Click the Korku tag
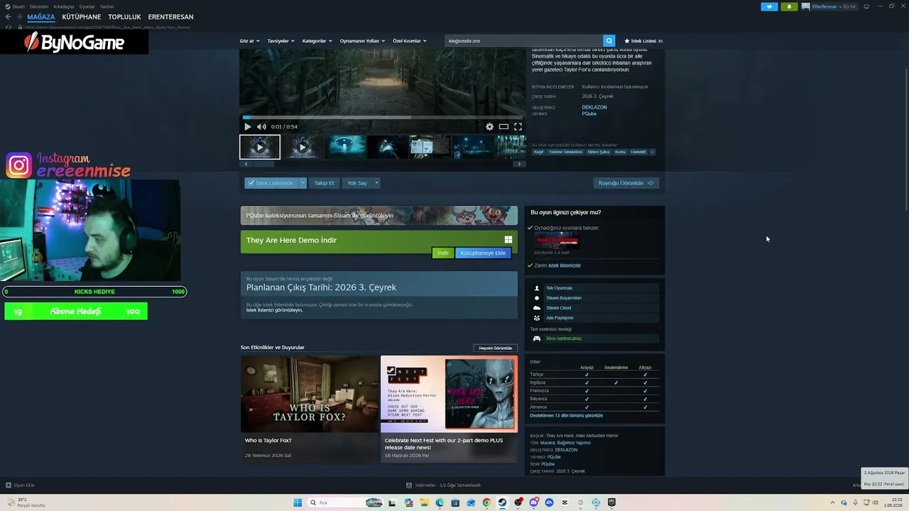The image size is (909, 511). point(620,152)
